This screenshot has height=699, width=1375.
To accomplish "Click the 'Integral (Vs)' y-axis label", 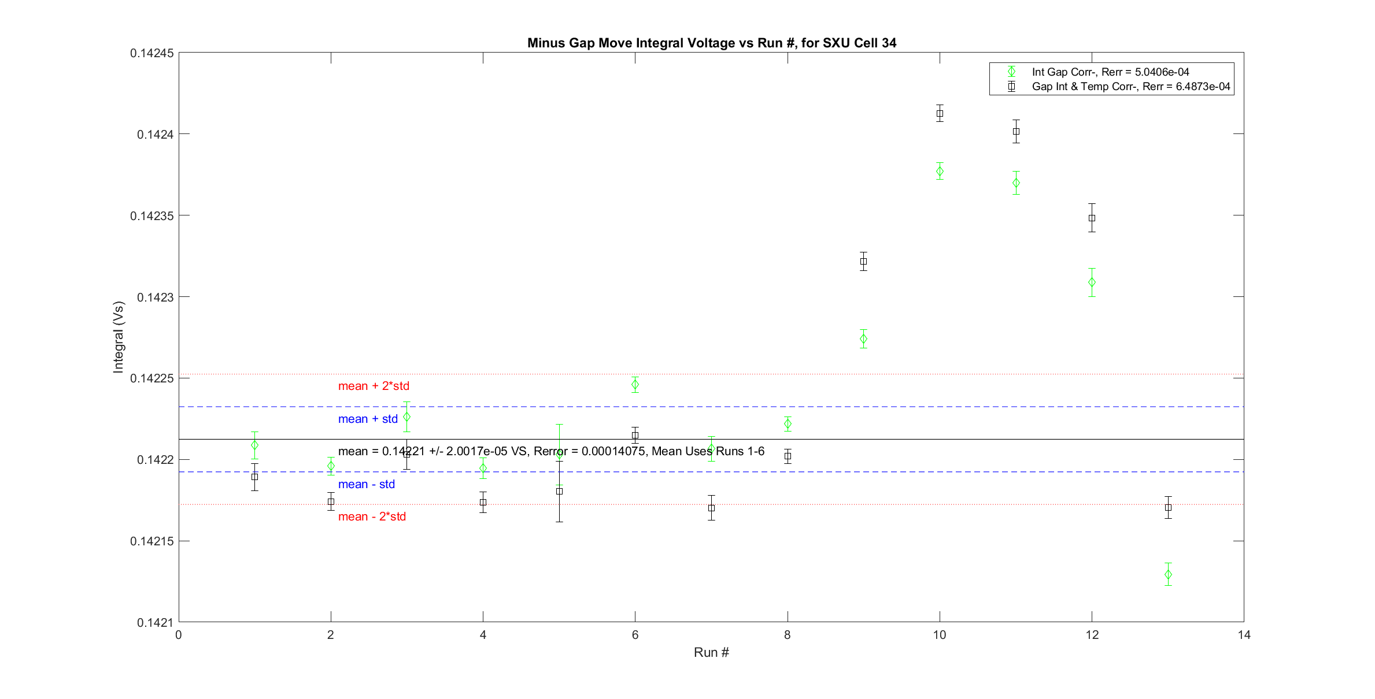I will point(119,337).
